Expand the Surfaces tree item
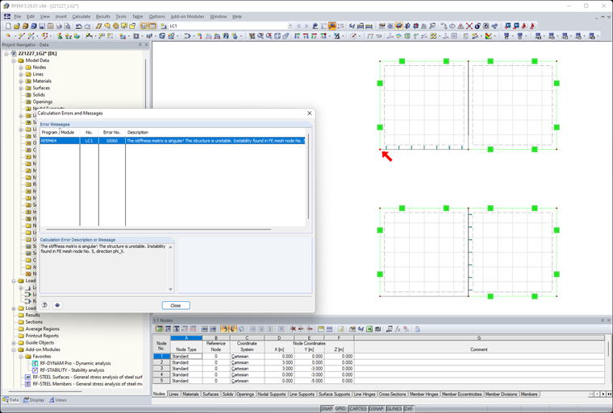This screenshot has width=613, height=413. click(21, 89)
